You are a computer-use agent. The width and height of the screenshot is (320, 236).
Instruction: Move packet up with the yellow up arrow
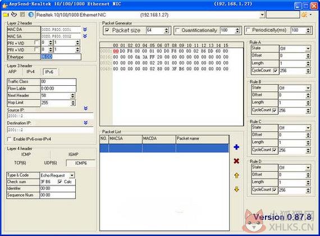point(236,175)
